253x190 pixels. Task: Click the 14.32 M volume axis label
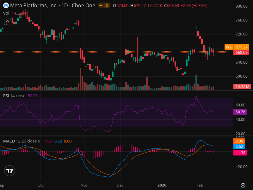coord(242,86)
